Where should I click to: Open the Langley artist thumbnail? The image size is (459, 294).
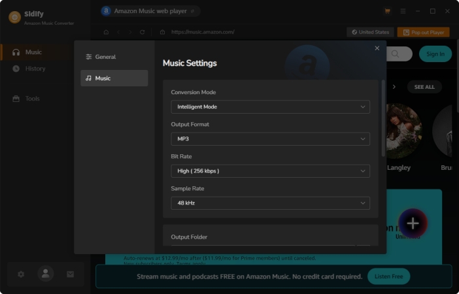(x=404, y=131)
